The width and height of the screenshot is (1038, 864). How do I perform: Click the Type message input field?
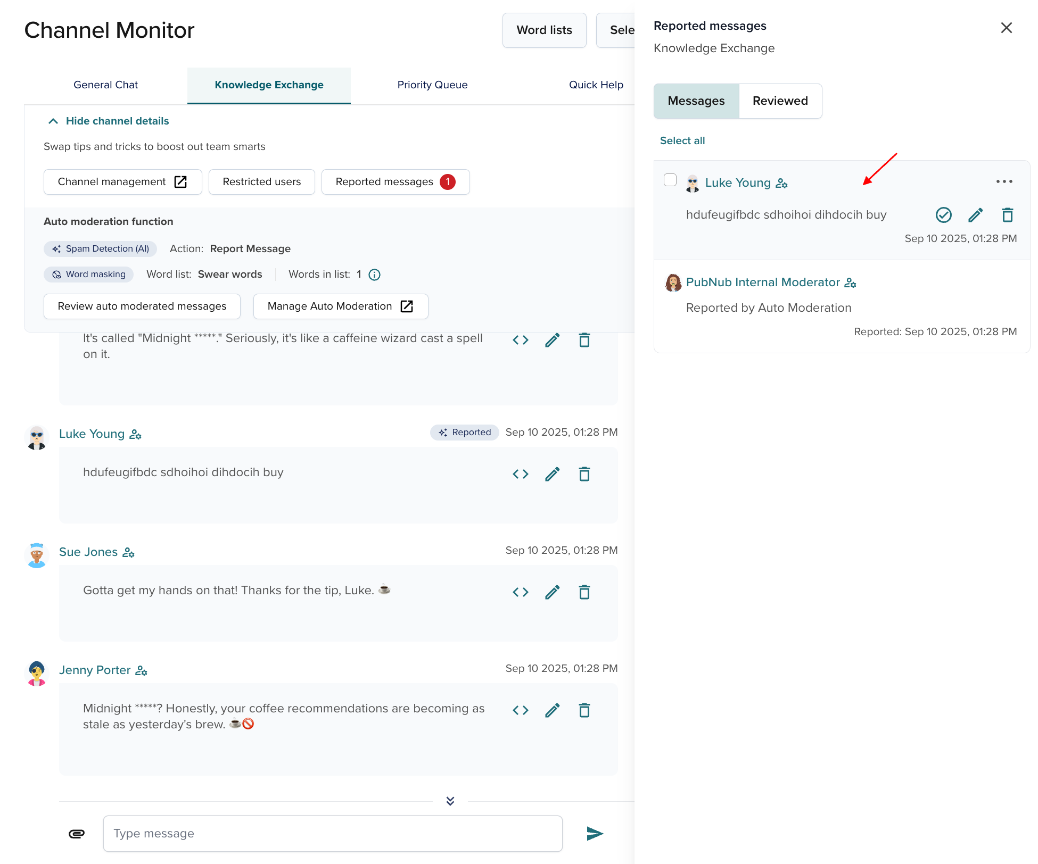click(x=333, y=833)
